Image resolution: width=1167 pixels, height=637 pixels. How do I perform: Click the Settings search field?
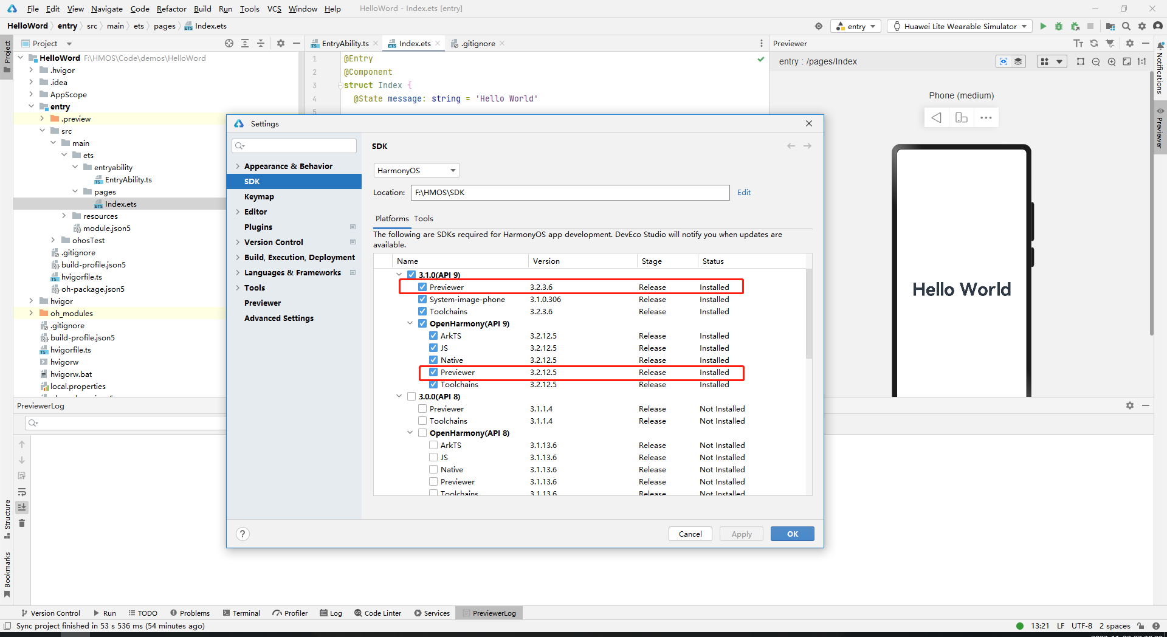pyautogui.click(x=294, y=145)
